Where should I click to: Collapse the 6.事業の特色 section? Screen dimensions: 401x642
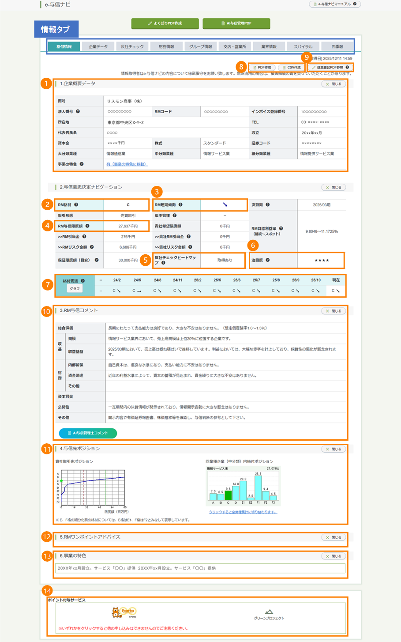pyautogui.click(x=334, y=556)
